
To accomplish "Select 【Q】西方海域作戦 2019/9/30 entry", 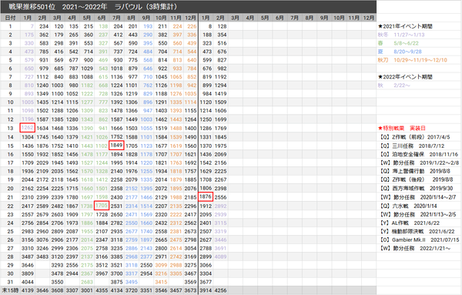I will click(416, 188).
